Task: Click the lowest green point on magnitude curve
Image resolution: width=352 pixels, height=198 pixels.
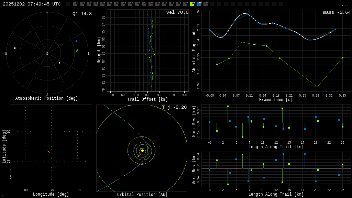Action: click(x=317, y=87)
